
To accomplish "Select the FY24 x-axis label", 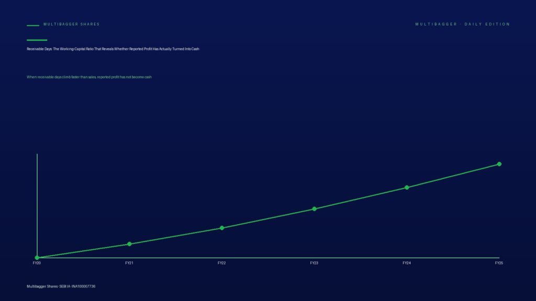I will point(407,263).
